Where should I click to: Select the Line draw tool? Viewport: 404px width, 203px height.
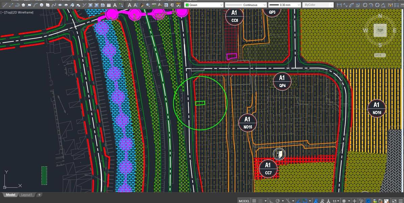pos(5,5)
